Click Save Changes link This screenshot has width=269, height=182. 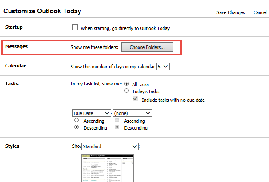click(231, 12)
